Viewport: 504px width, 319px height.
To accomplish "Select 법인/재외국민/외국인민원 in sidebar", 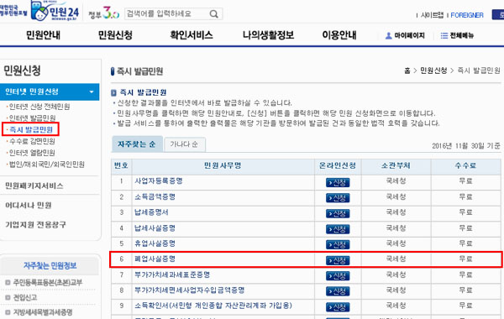I will 46,165.
